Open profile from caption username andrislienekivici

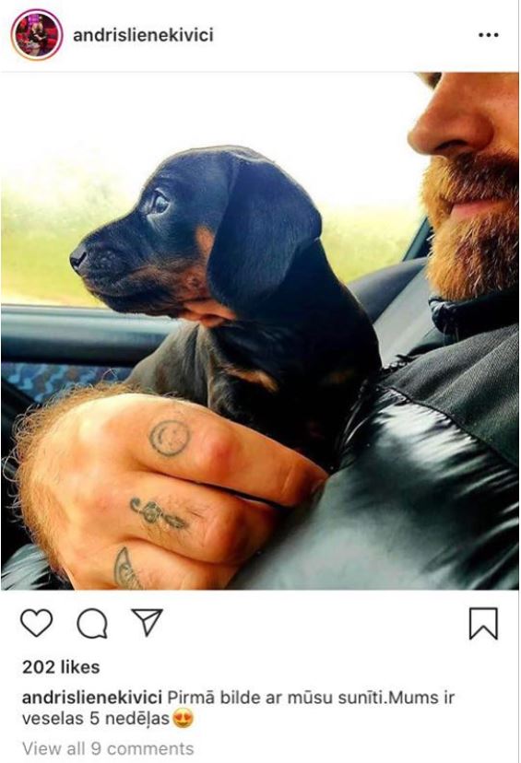click(92, 698)
